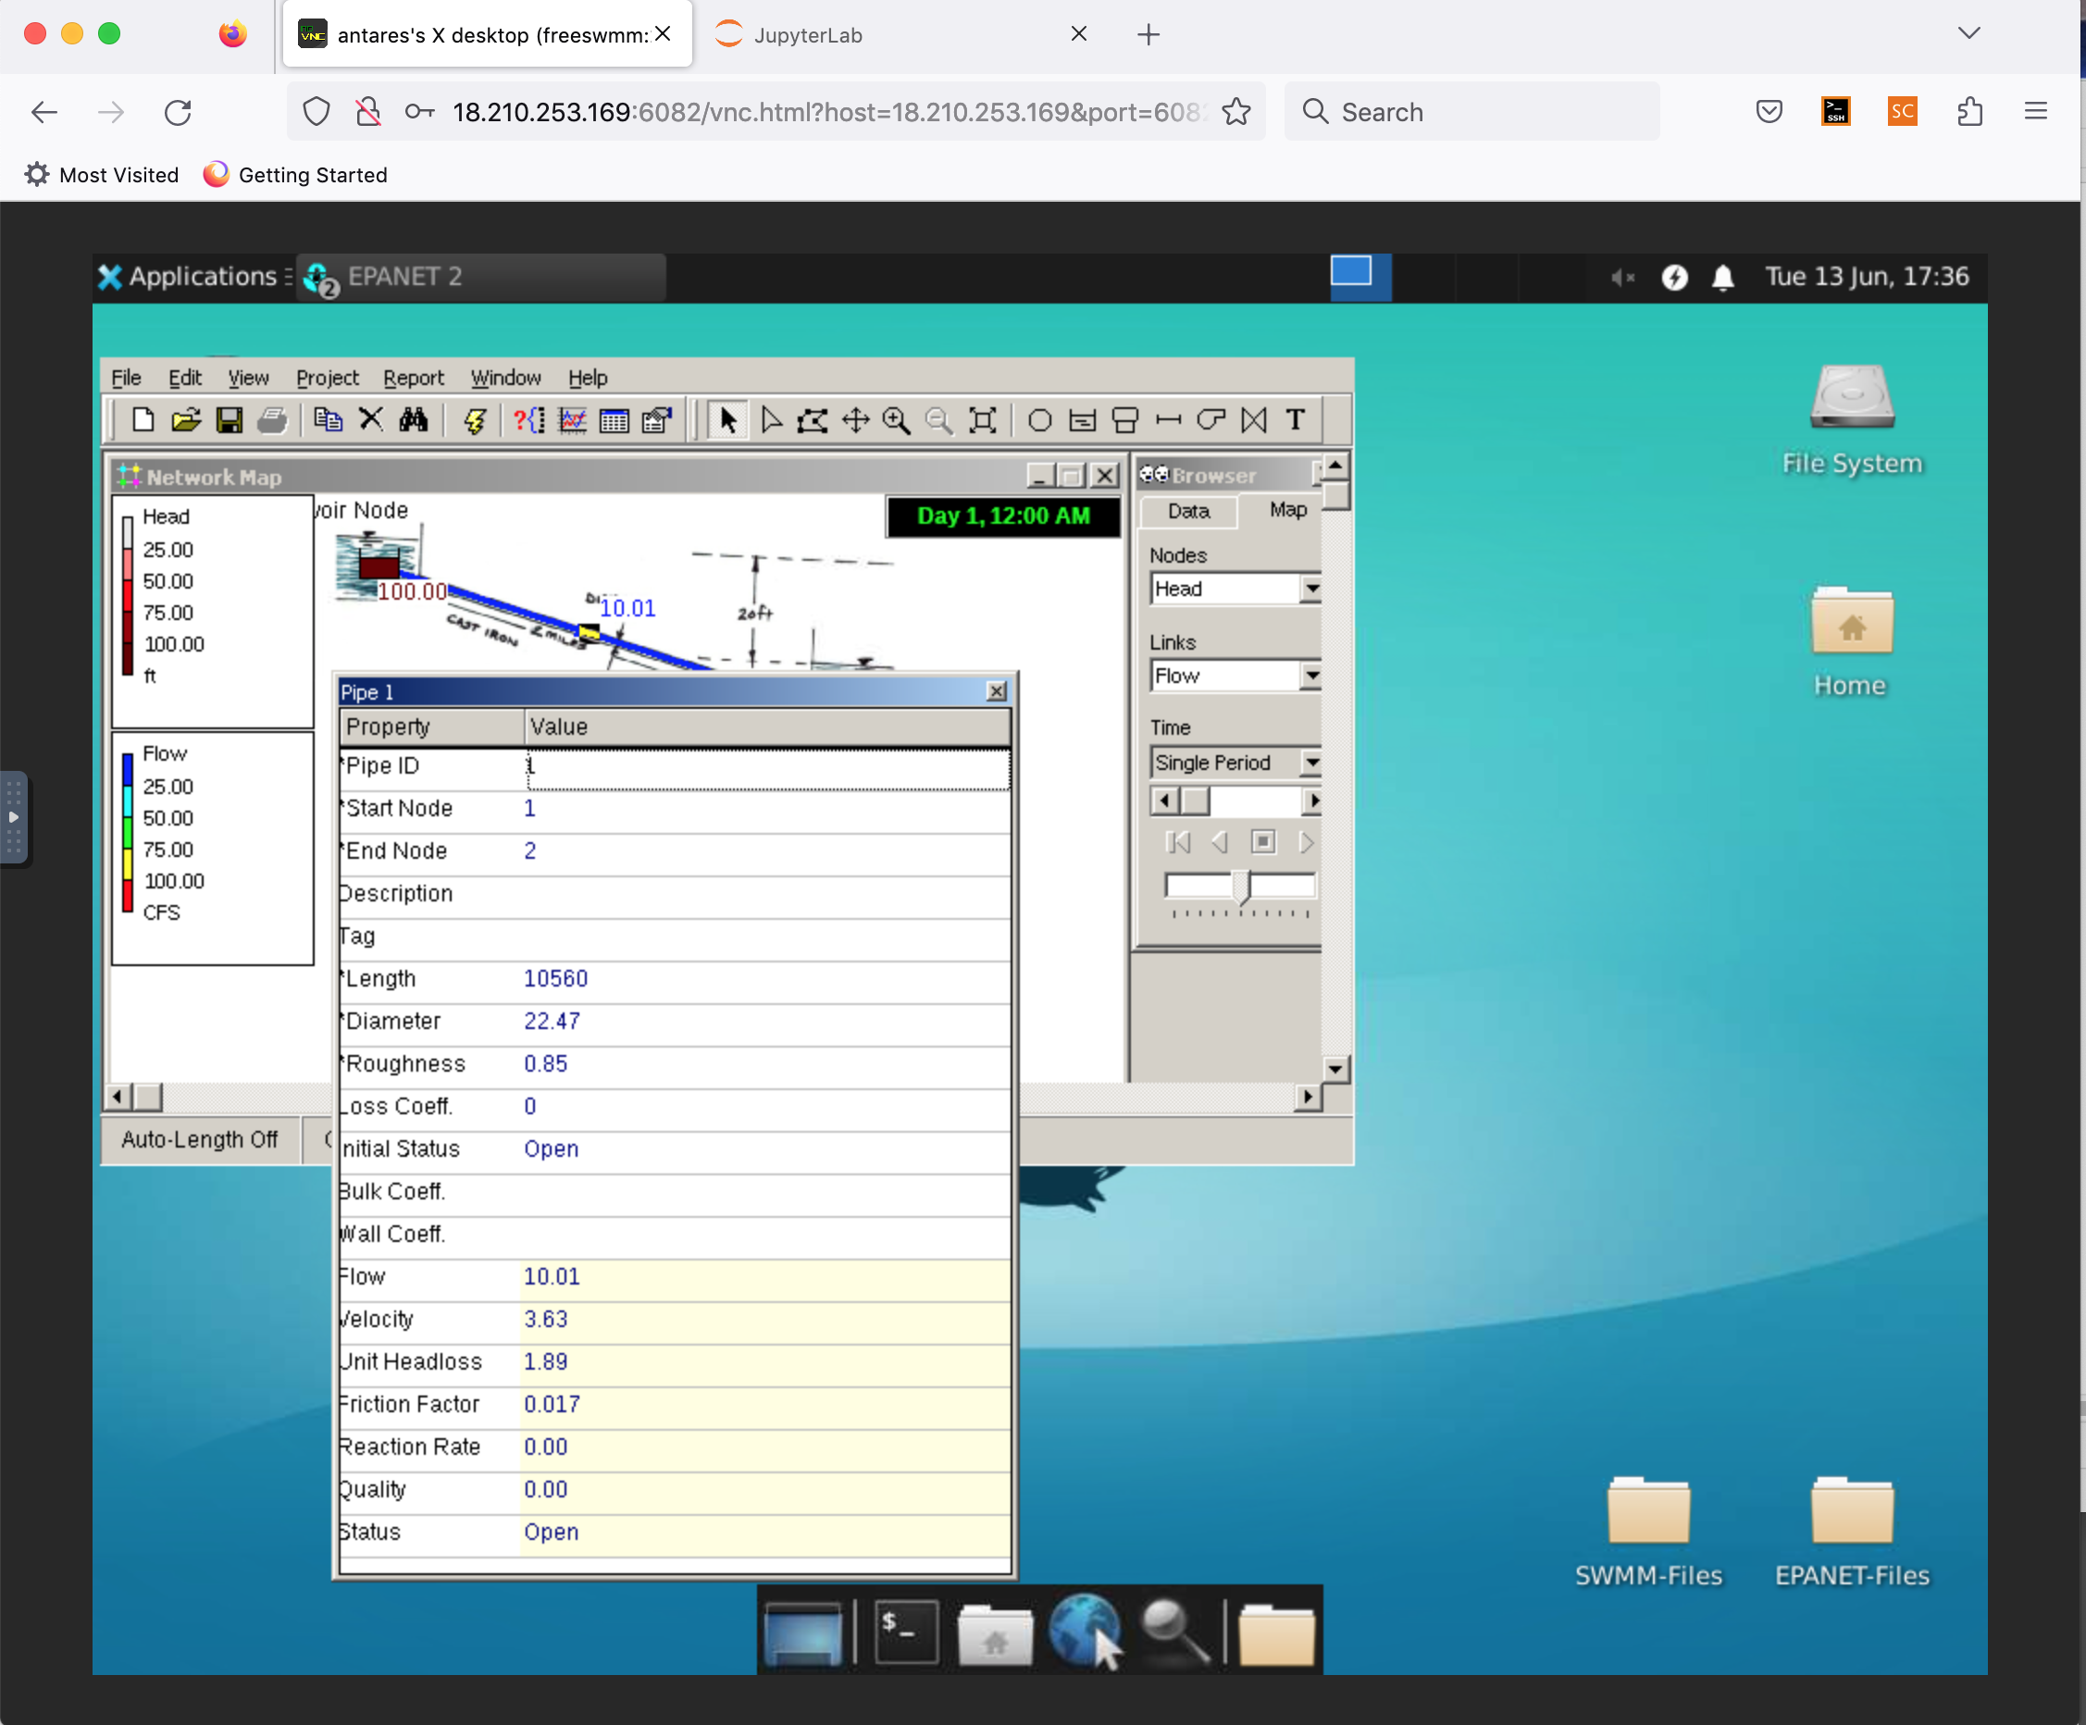Click the Copy to clipboard icon
Screen dimensions: 2086x1725
(328, 421)
